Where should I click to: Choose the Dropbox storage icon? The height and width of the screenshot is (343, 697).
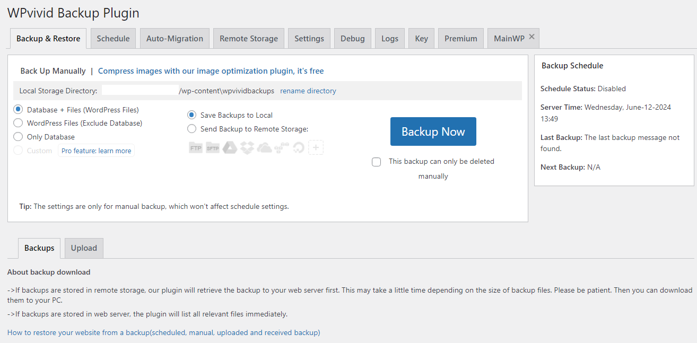click(x=247, y=148)
